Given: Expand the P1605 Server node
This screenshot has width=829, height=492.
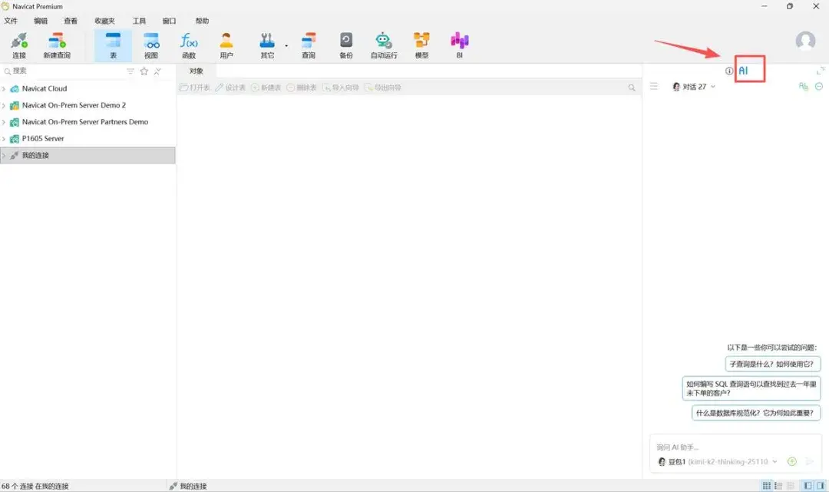Looking at the screenshot, I should click(4, 139).
